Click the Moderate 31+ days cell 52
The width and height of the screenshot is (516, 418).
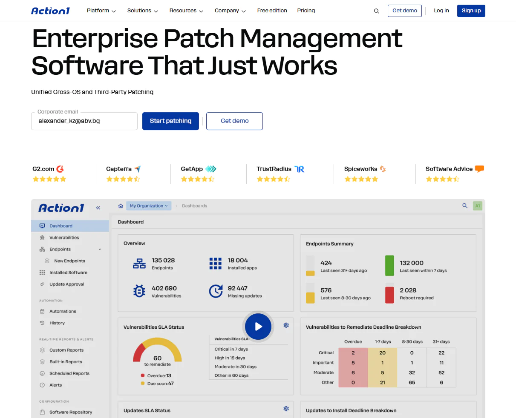tap(441, 373)
